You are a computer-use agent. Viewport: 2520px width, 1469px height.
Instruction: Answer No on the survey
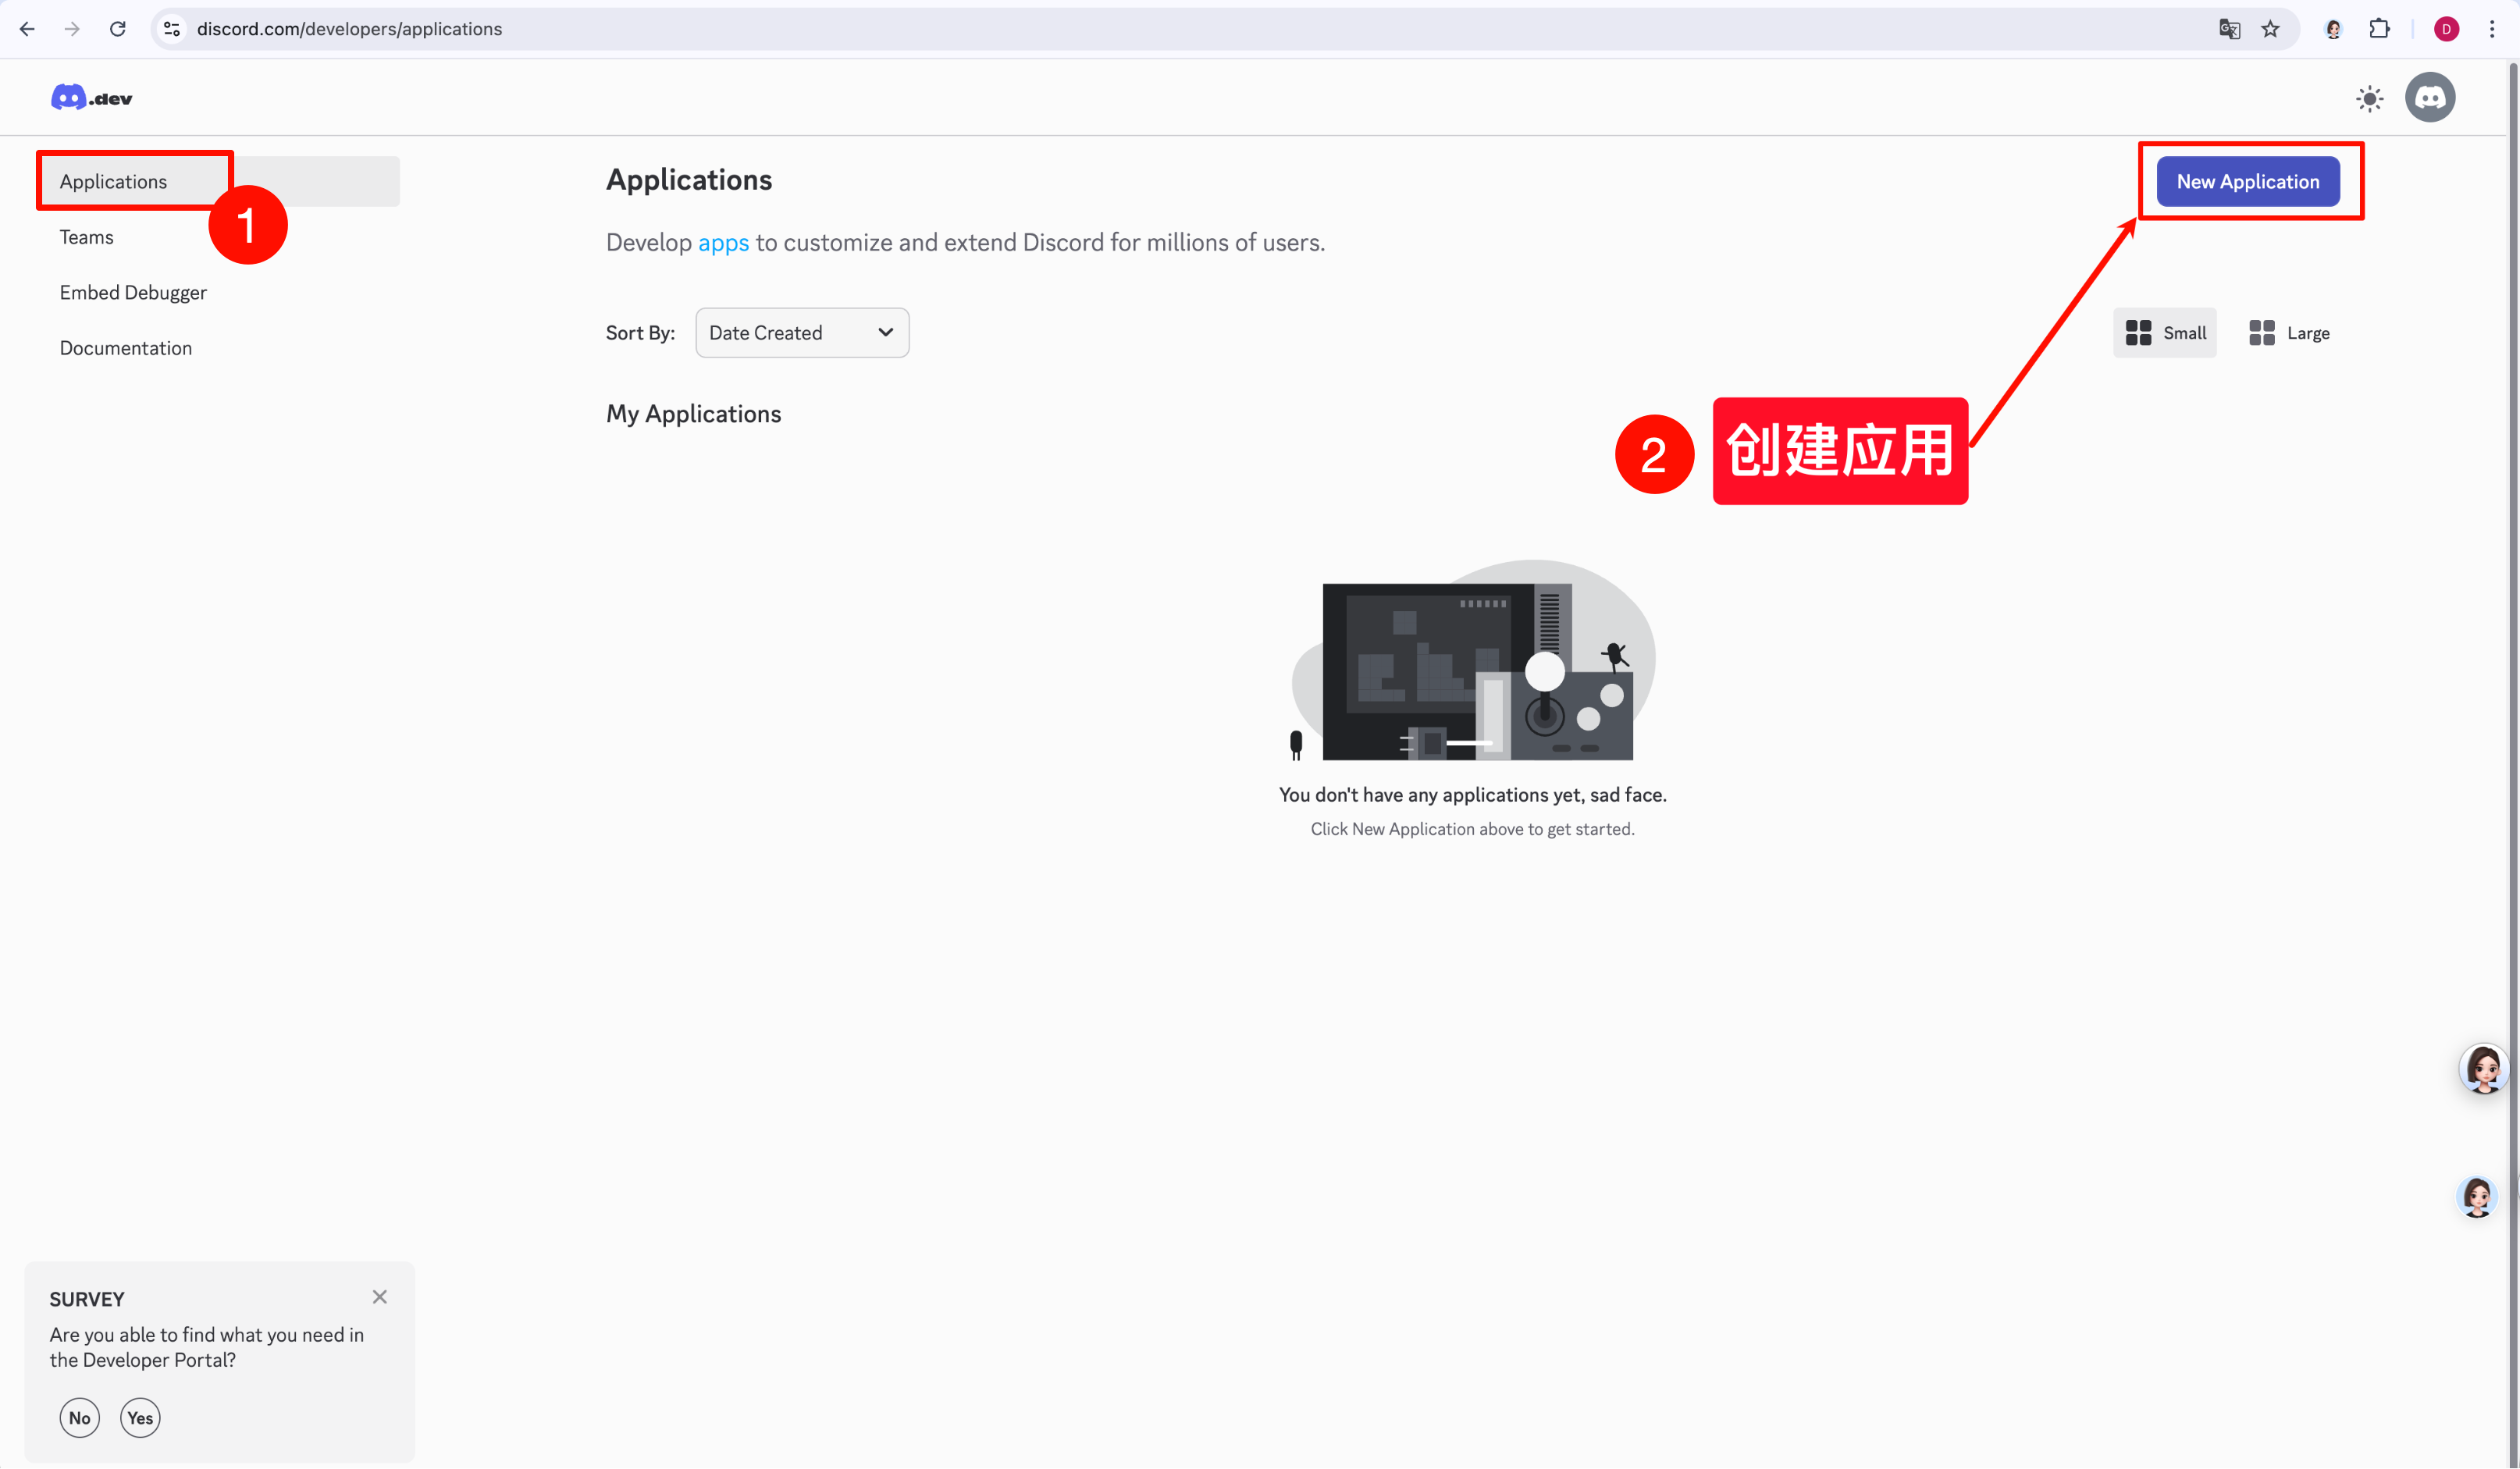[80, 1417]
